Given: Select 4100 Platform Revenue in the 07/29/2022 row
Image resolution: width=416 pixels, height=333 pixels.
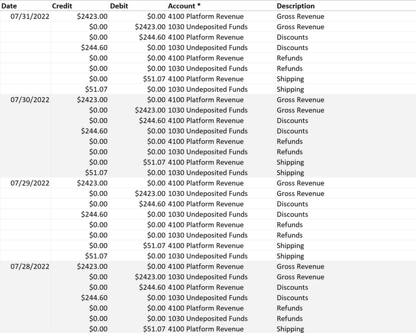Looking at the screenshot, I should [205, 183].
